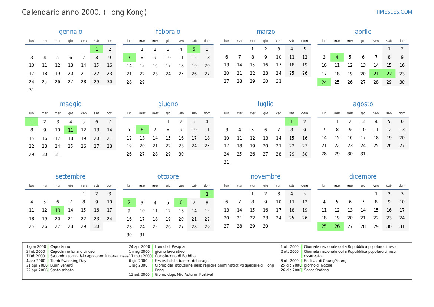The width and height of the screenshot is (434, 307).
Task: Select highlighted 6 in ottobre
Action: pos(181,202)
